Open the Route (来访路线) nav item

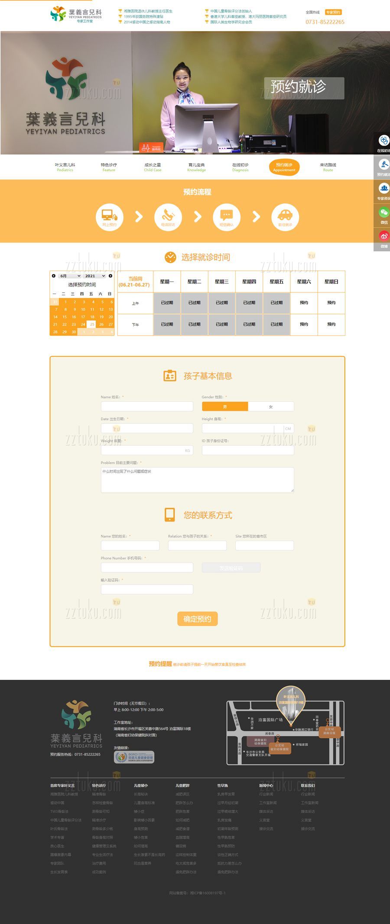pos(328,167)
